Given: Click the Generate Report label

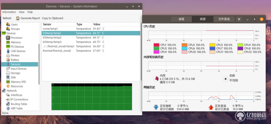Looking at the screenshot, I should pyautogui.click(x=30, y=18).
